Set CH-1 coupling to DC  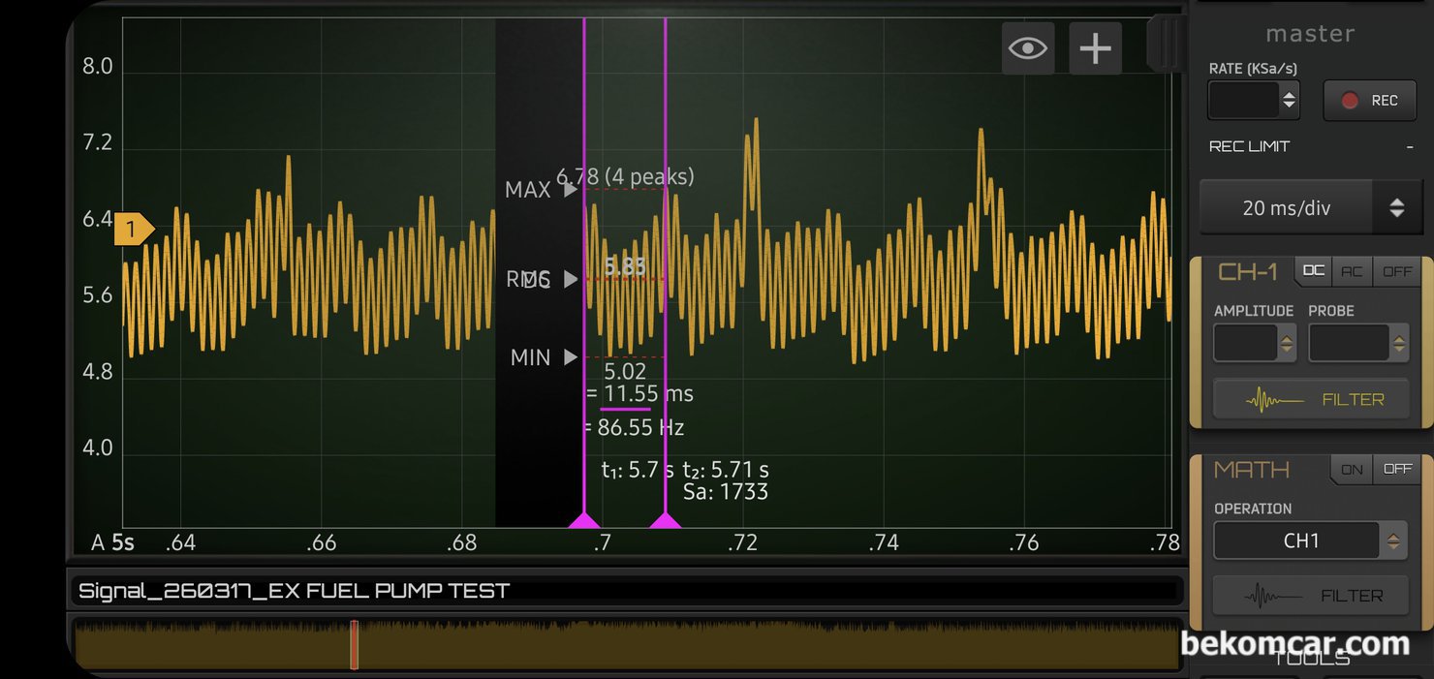click(1313, 271)
